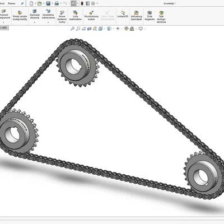Expand the Save dropdown arrow

click(x=53, y=3)
